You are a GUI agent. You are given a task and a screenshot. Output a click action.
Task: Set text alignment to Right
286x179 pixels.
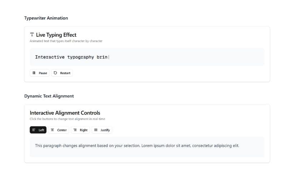80,130
